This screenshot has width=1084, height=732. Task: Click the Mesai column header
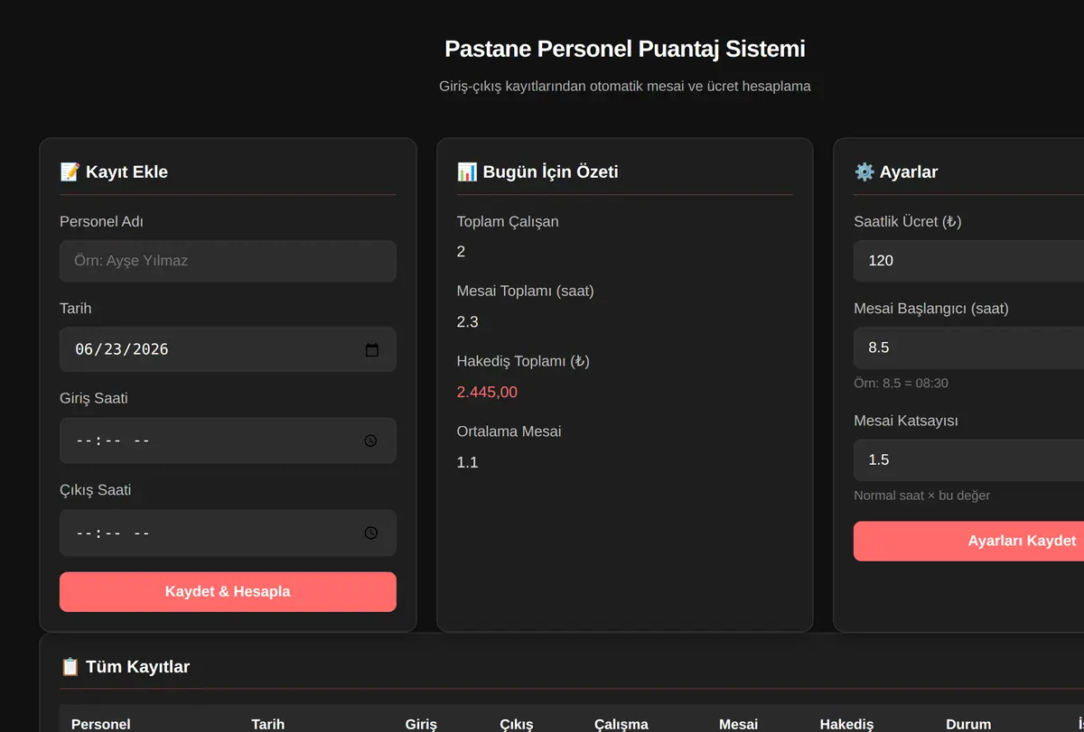(x=739, y=724)
